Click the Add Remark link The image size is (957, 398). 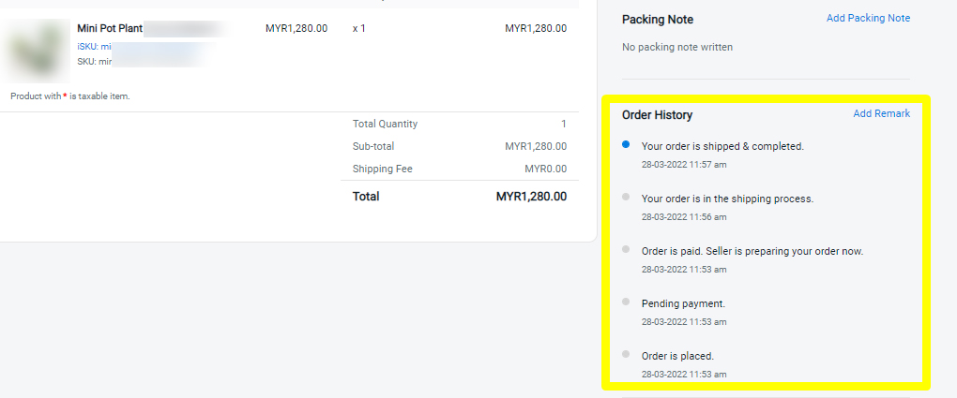pyautogui.click(x=881, y=113)
